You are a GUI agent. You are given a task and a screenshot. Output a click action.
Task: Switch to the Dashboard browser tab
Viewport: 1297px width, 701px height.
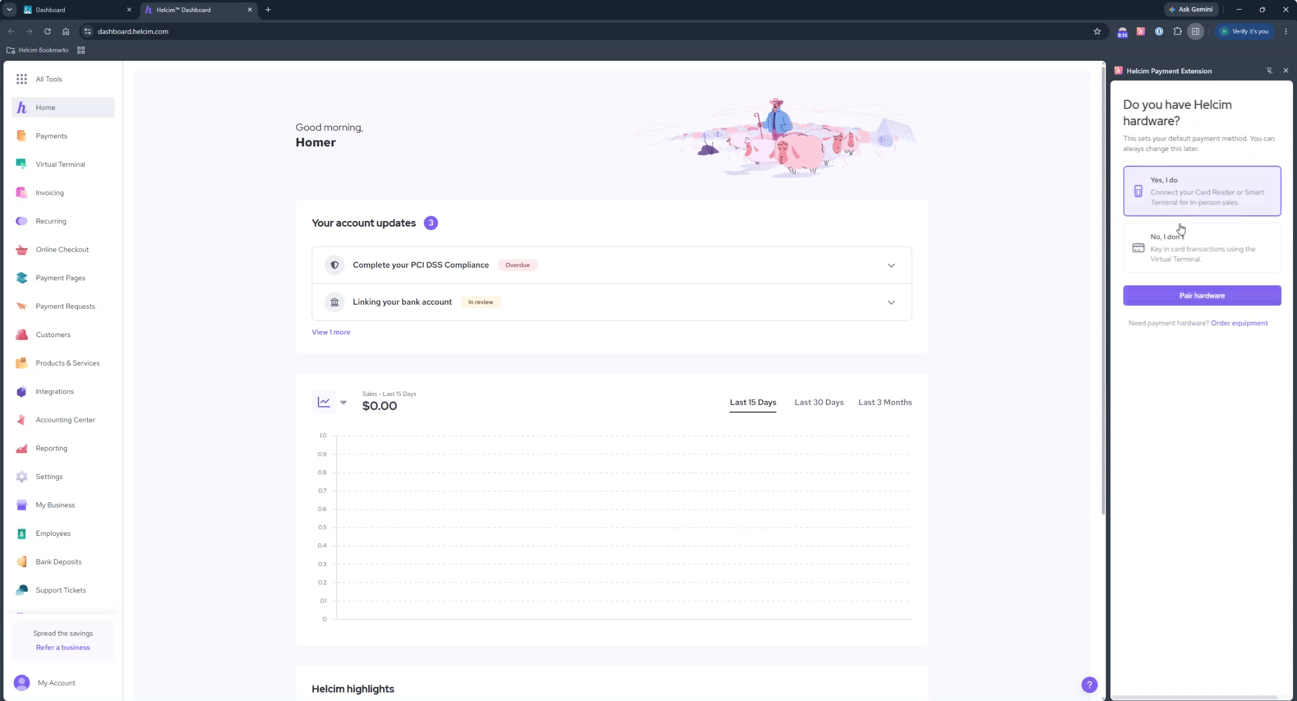pyautogui.click(x=77, y=10)
